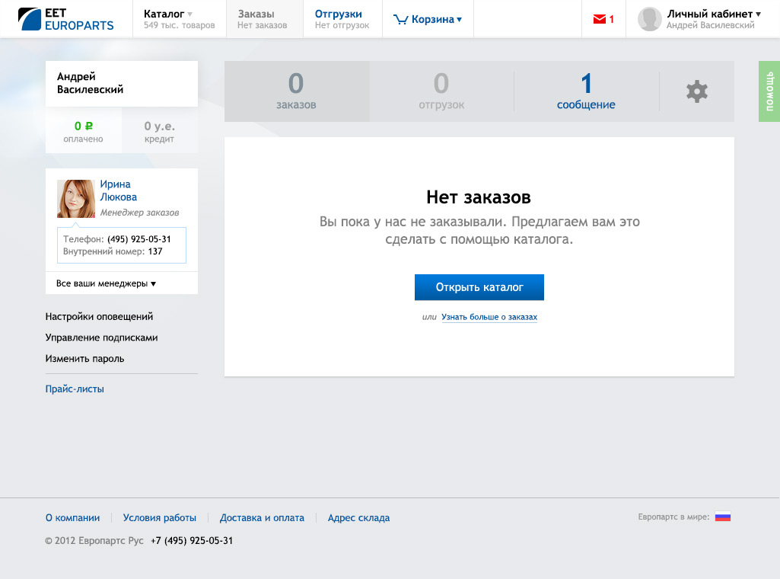Click manager Irina Lyukova's photo
The width and height of the screenshot is (780, 579).
pos(76,199)
